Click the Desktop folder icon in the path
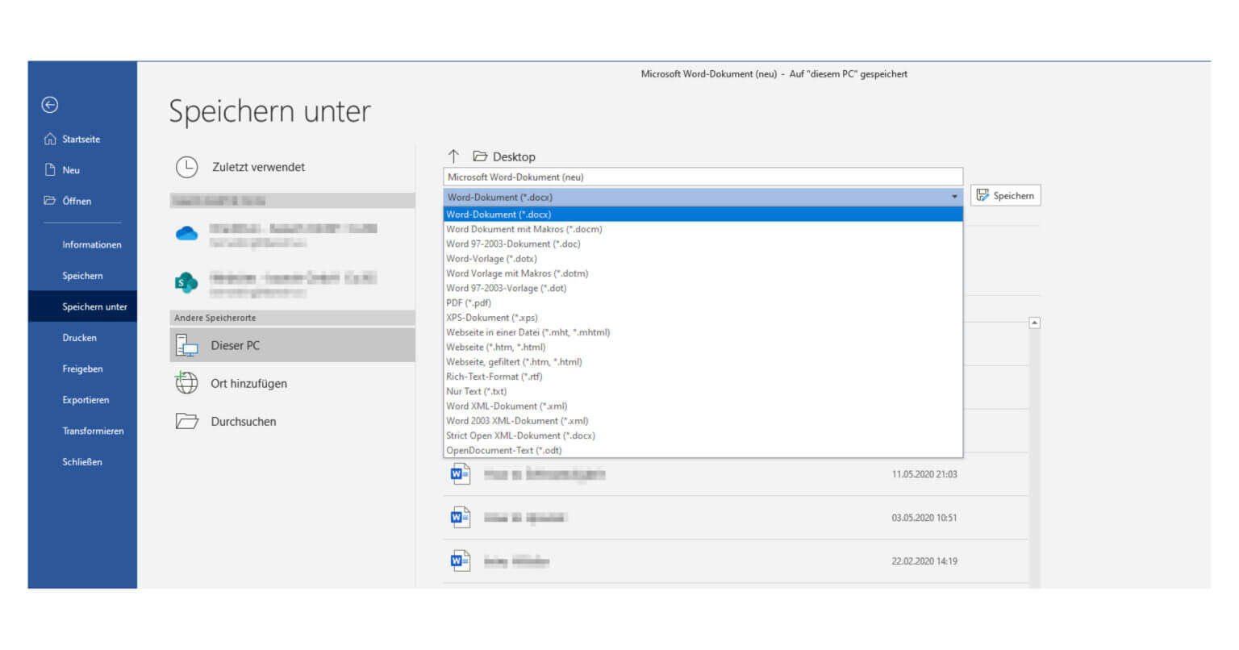This screenshot has height=650, width=1239. (481, 156)
